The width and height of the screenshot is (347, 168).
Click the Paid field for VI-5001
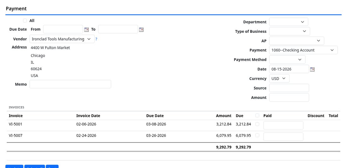pyautogui.click(x=283, y=125)
